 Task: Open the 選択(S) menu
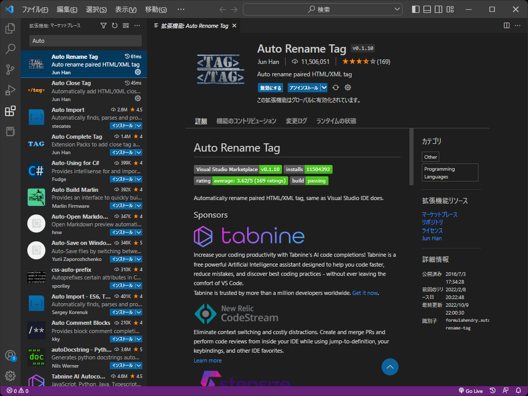tap(96, 9)
